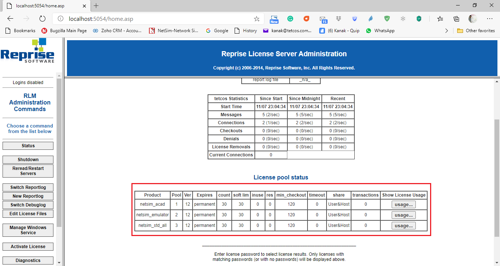Open Bugzilla Main Page bookmark
The width and height of the screenshot is (500, 266).
pyautogui.click(x=64, y=31)
